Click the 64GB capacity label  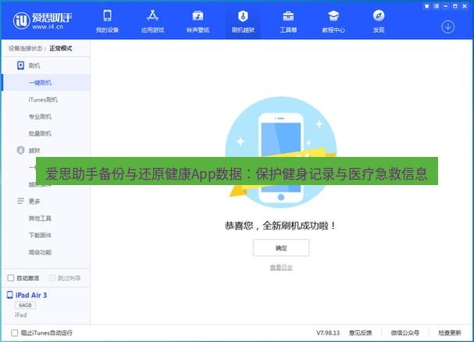click(26, 305)
